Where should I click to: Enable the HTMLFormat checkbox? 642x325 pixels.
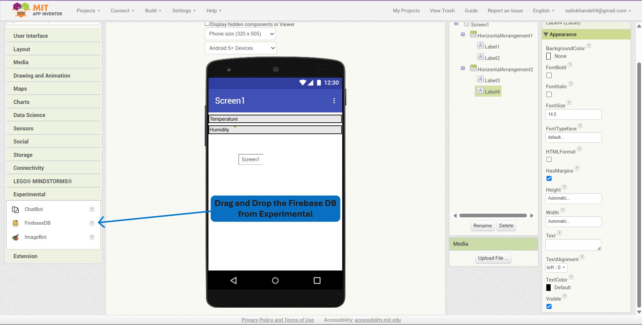coord(549,159)
